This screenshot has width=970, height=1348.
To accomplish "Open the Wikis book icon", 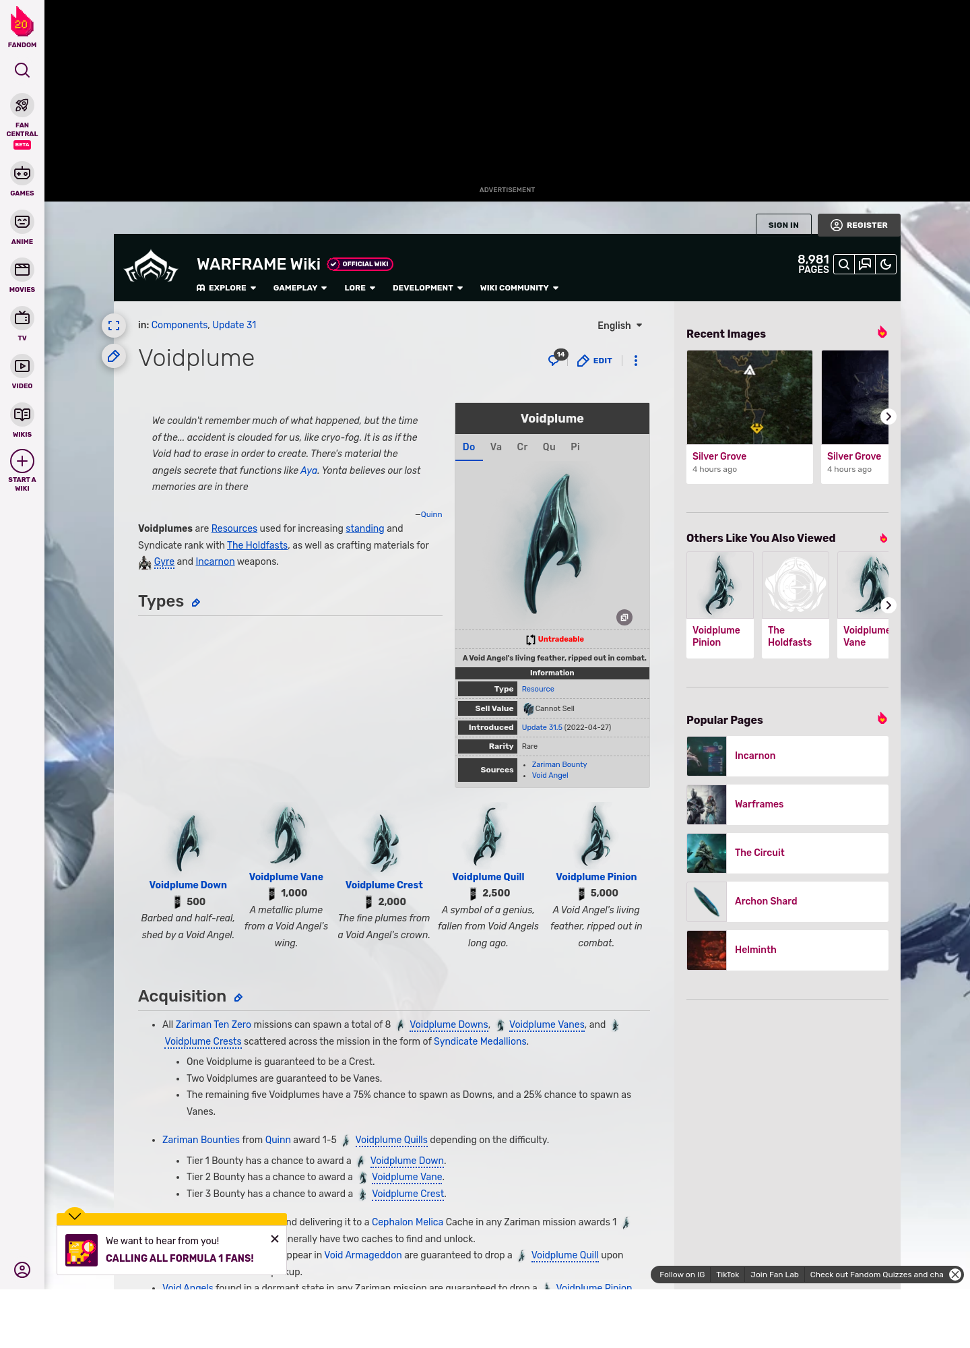I will click(22, 415).
